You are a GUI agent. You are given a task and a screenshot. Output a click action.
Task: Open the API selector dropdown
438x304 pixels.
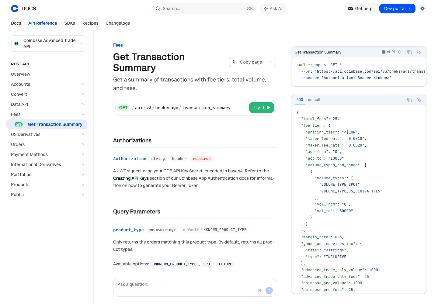click(x=48, y=43)
